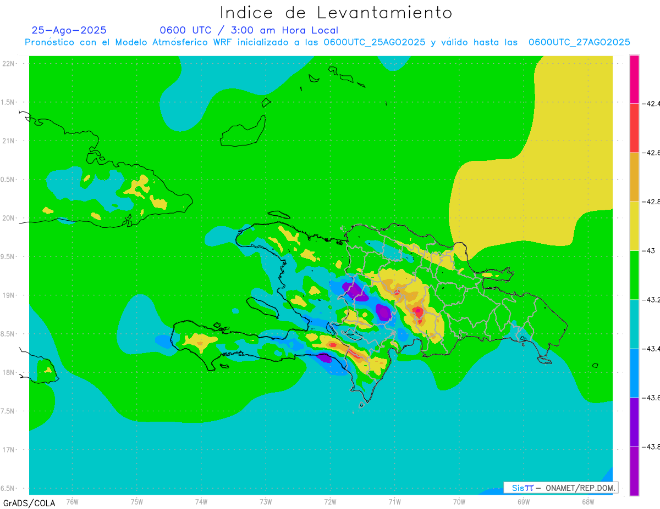Click the orange swatch in the color legend
Viewport: 660px width, 509px height.
point(634,177)
